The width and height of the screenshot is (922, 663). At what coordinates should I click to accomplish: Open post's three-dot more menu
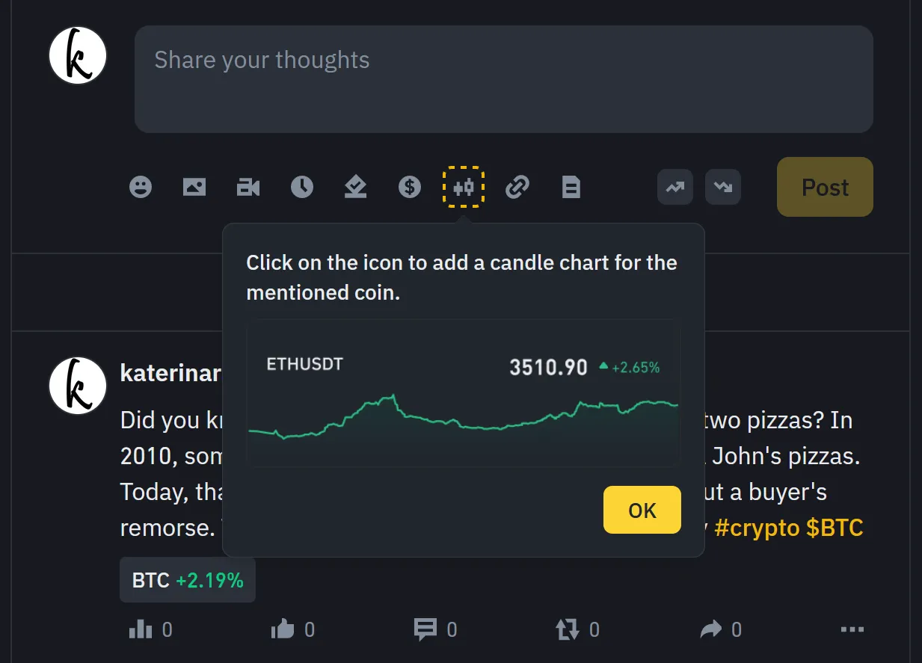852,630
